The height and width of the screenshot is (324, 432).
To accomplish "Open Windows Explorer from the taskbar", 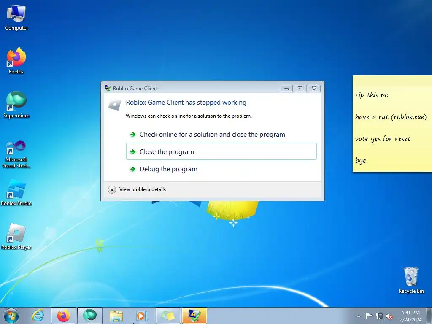I will (x=116, y=316).
